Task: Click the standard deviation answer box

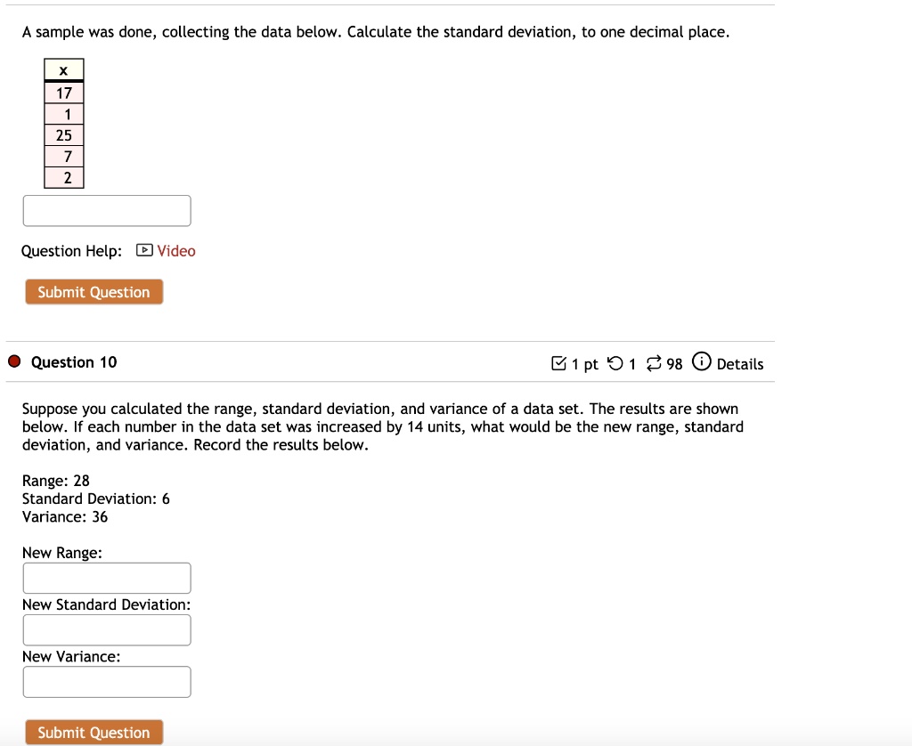Action: (107, 210)
